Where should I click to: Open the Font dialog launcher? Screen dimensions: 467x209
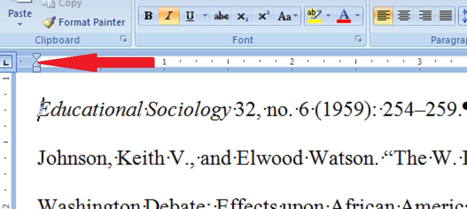tap(358, 39)
